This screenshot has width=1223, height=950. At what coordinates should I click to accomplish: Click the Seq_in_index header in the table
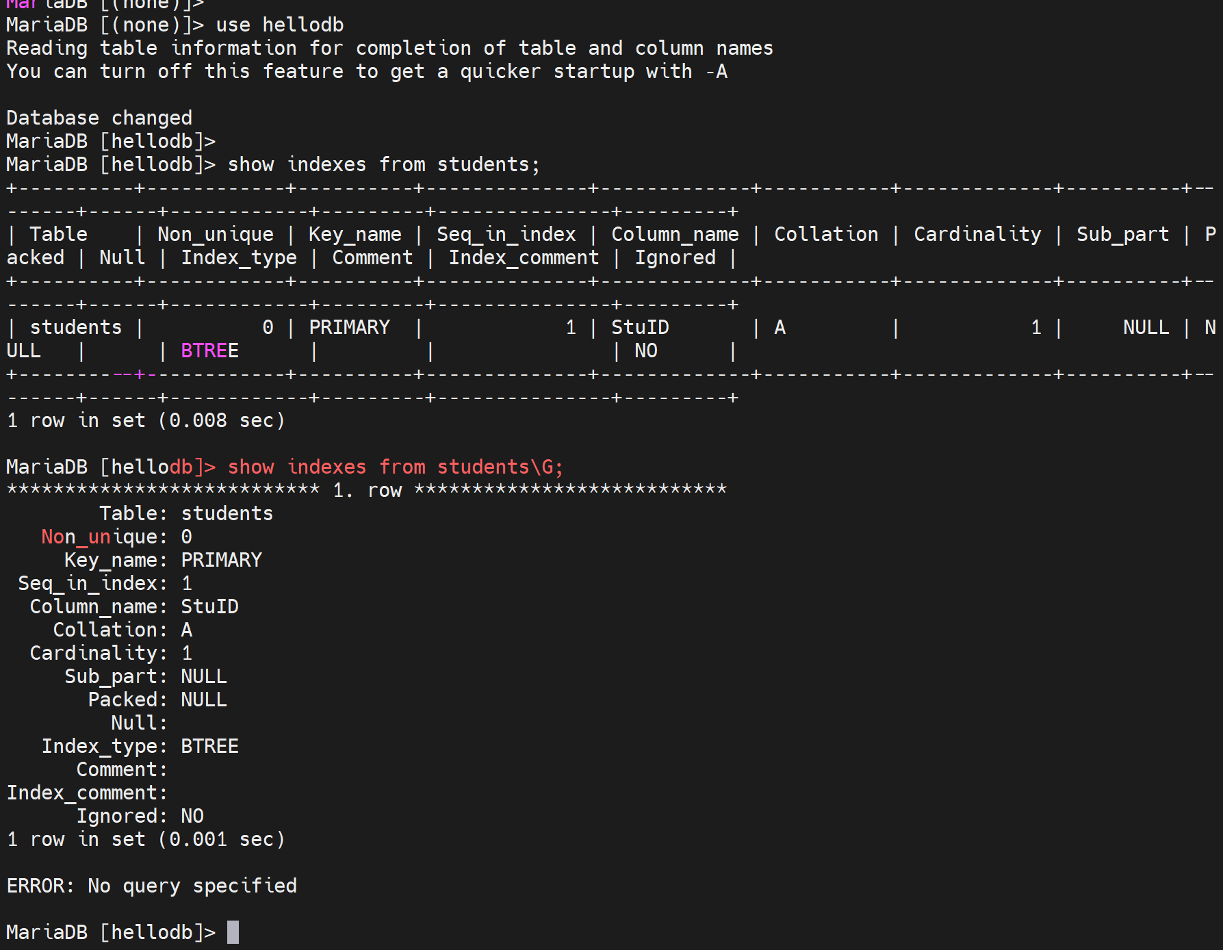click(x=506, y=235)
